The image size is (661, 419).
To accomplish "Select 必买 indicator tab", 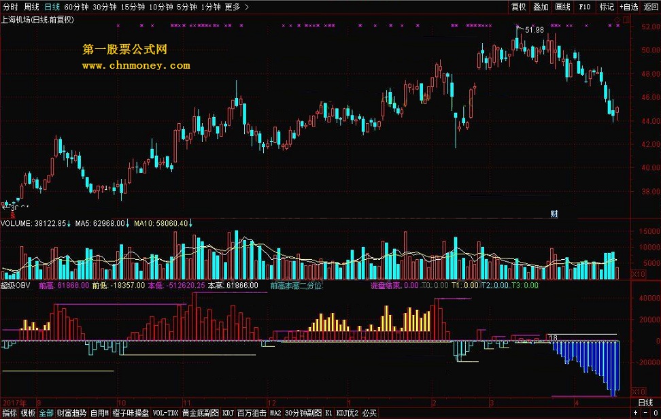I will (369, 413).
